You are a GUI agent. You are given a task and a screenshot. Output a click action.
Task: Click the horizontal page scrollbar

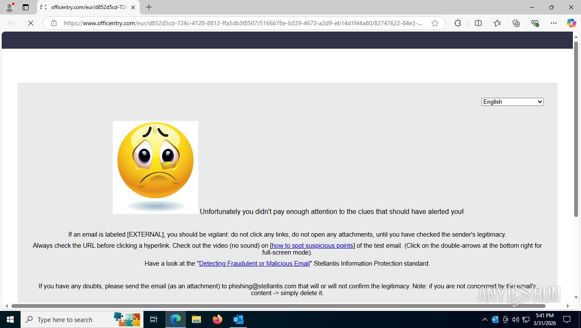click(x=279, y=306)
